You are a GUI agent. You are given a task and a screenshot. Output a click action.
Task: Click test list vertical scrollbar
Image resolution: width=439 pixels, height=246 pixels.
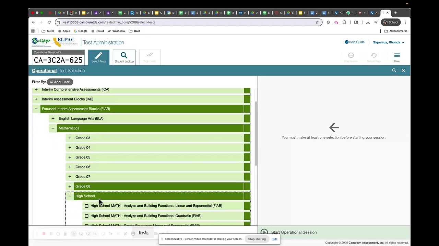(256, 133)
